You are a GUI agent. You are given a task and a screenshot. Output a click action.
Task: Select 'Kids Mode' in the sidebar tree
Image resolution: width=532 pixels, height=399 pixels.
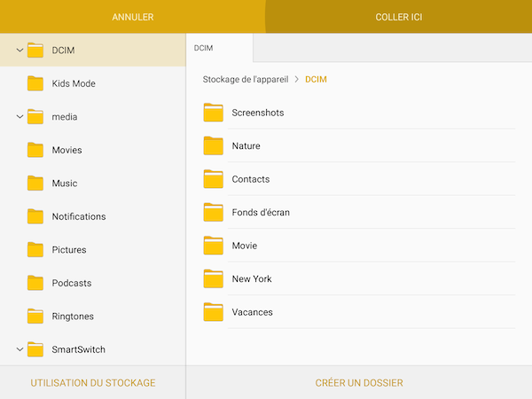coord(74,83)
